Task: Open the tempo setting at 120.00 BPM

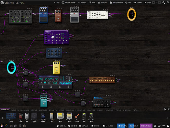Action: (62, 126)
